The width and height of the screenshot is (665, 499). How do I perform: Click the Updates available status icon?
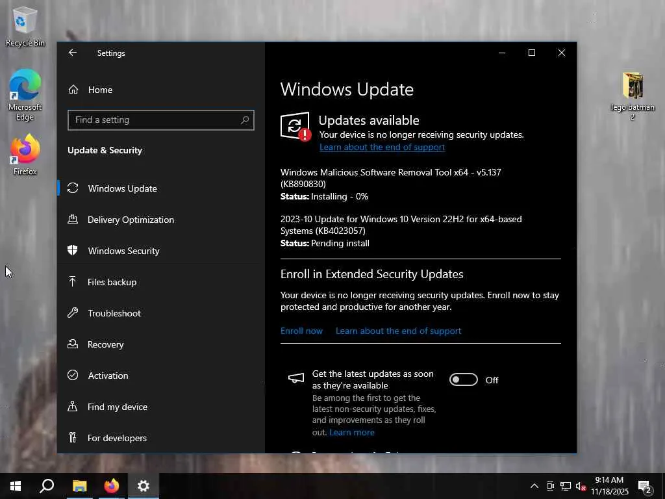pos(295,127)
